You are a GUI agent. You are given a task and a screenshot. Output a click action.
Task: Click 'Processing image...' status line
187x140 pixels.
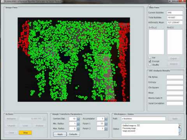(129, 128)
